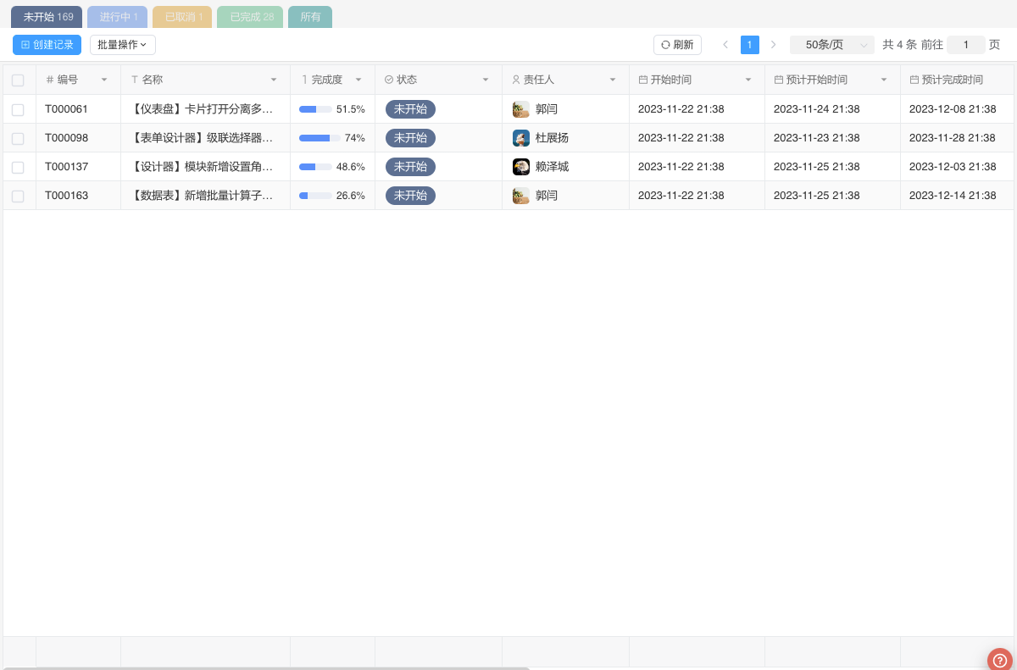Click the 创建记录 button

[47, 45]
